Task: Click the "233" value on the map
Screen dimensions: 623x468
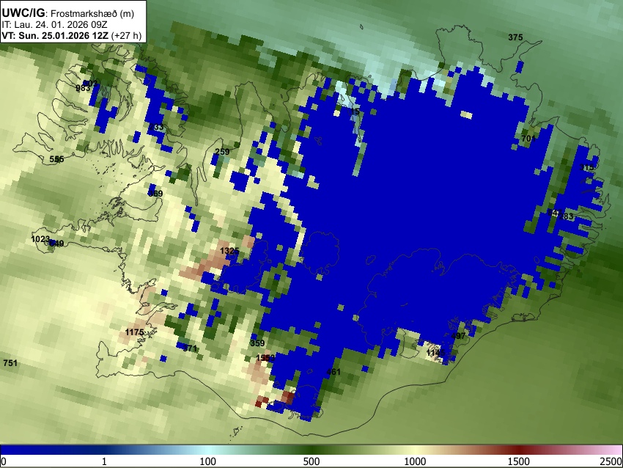Action: tap(156, 127)
